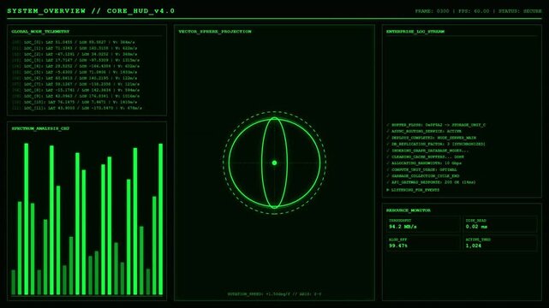Click the INDEXING_GRAPH_DATABASE_NODES log entry
Screen dimensions: 549x308
pyautogui.click(x=427, y=151)
